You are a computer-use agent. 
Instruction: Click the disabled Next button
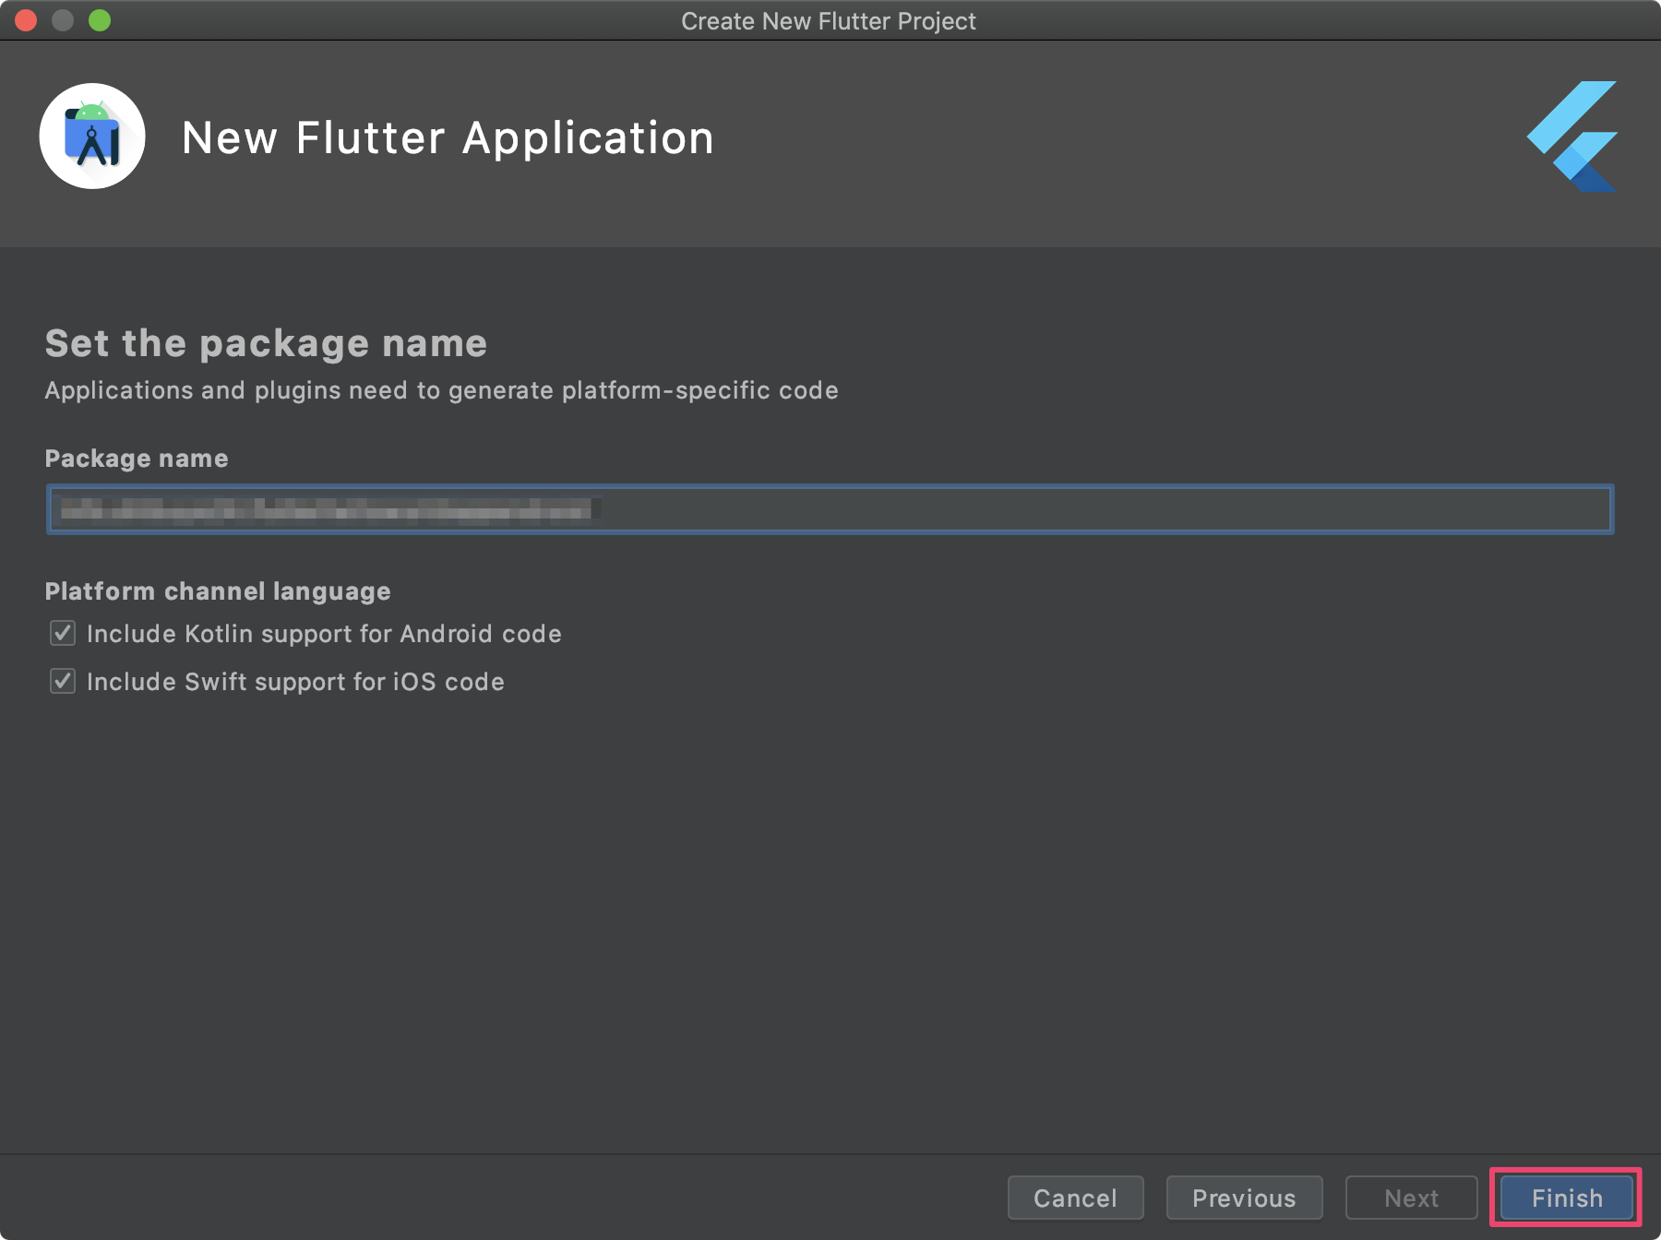[x=1411, y=1198]
